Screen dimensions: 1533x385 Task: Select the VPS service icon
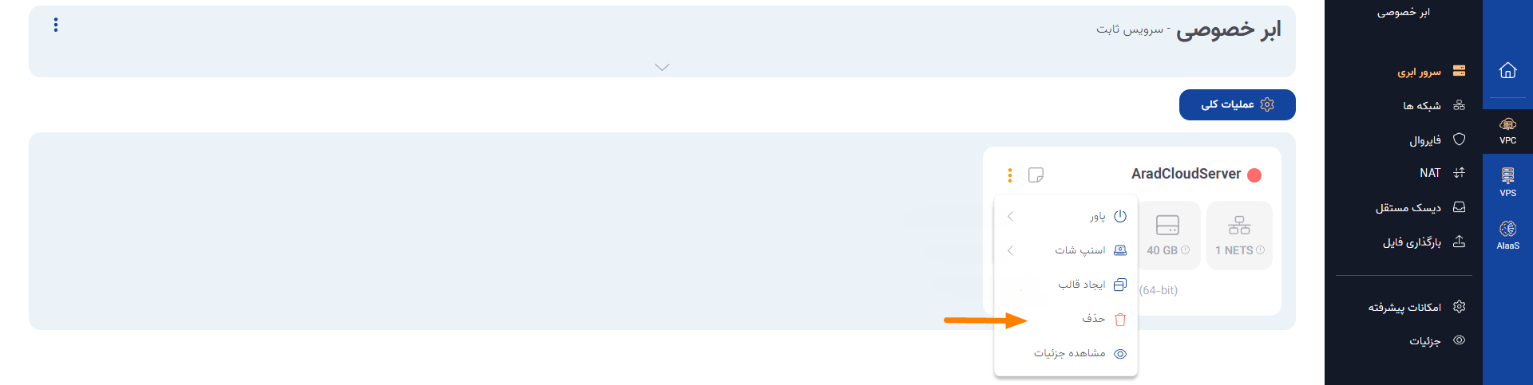point(1507,183)
